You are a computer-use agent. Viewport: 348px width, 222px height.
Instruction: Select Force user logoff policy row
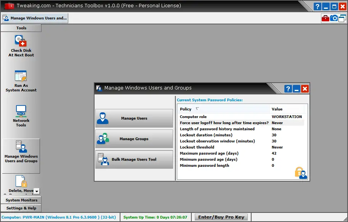(x=241, y=123)
